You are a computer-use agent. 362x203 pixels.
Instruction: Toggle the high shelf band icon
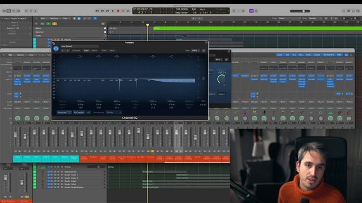[x=171, y=56]
